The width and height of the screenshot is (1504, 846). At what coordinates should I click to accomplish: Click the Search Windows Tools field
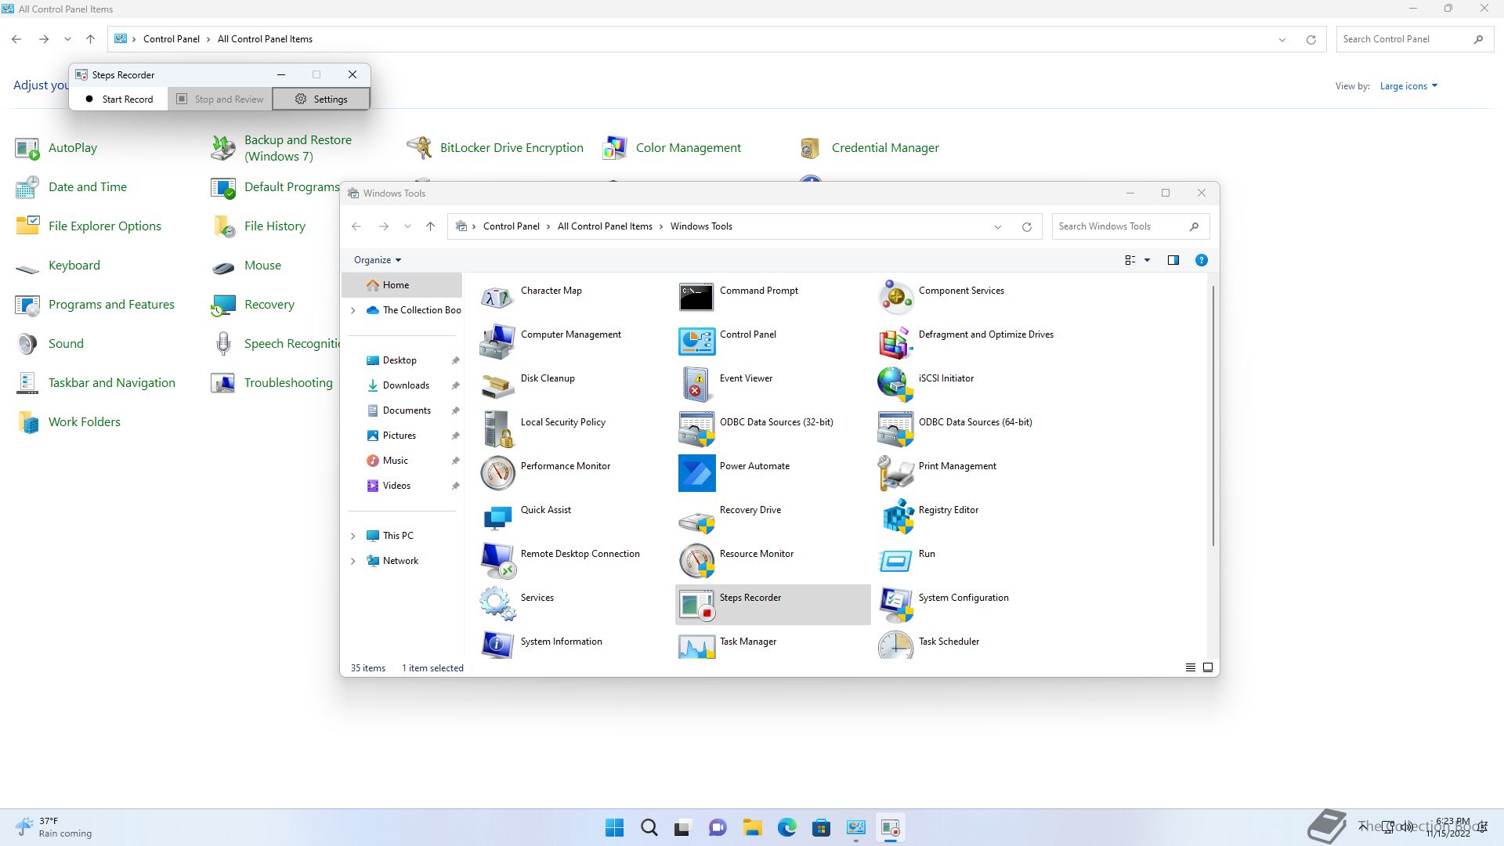1120,226
